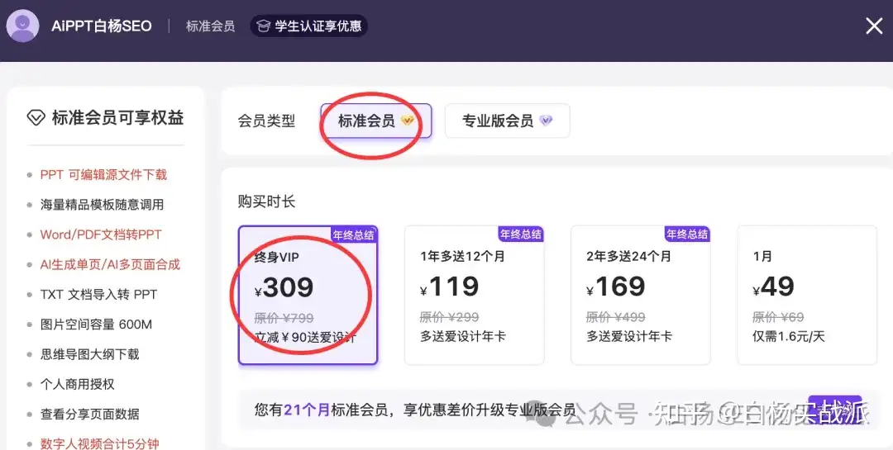Viewport: 893px width, 450px height.
Task: Close the membership dialog with X
Action: (874, 26)
